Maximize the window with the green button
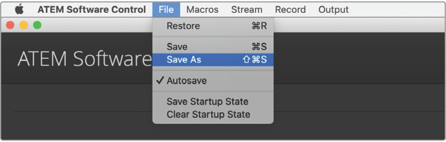446x142 pixels. [37, 25]
